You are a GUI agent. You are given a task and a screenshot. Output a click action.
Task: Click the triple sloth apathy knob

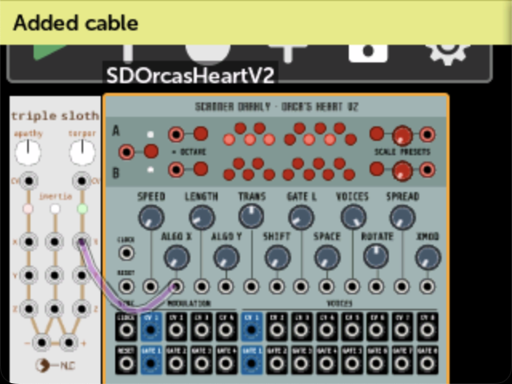[x=28, y=150]
